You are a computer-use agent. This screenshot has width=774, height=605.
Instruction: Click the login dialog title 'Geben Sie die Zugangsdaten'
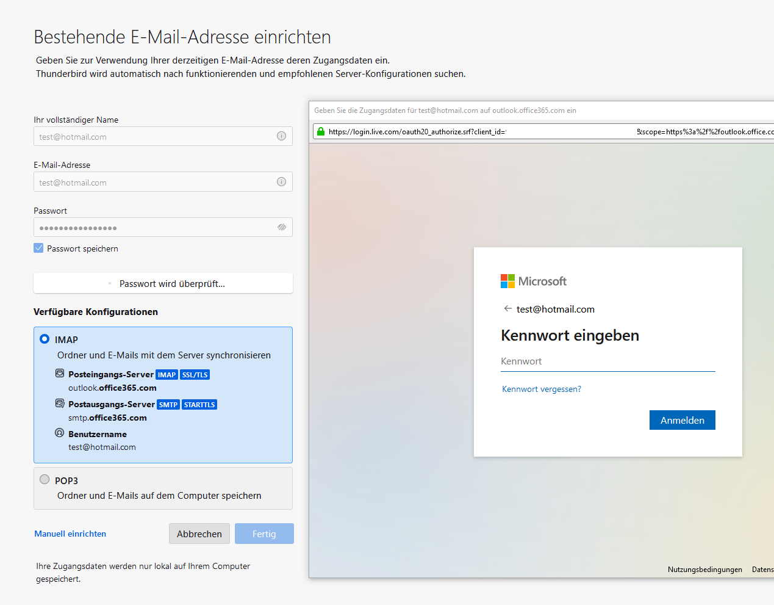click(445, 110)
